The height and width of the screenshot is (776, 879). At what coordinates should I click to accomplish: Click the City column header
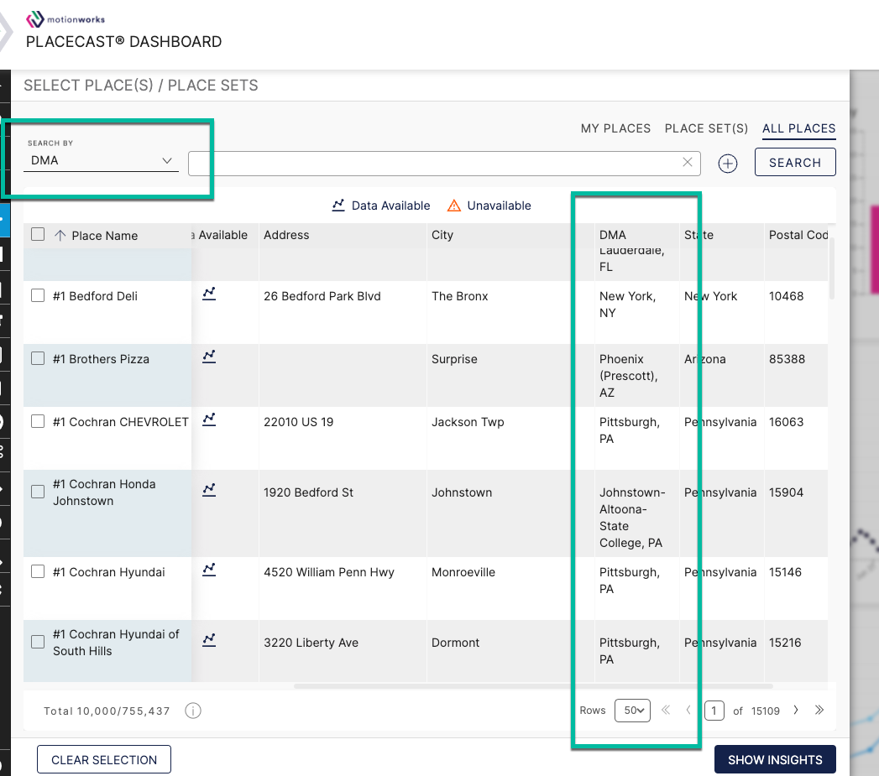coord(442,236)
